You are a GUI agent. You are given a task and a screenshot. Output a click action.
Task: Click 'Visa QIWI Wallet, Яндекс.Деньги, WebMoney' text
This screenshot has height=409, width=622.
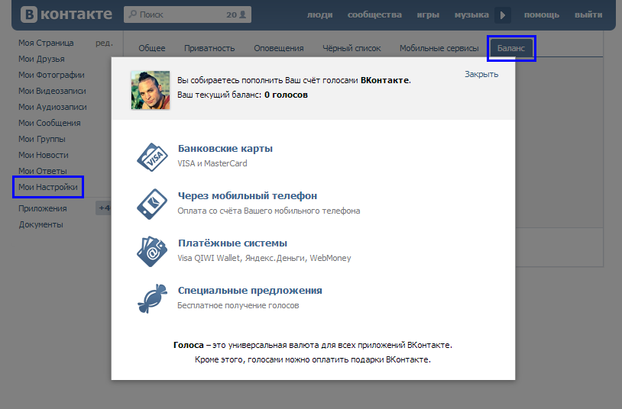[x=264, y=259]
